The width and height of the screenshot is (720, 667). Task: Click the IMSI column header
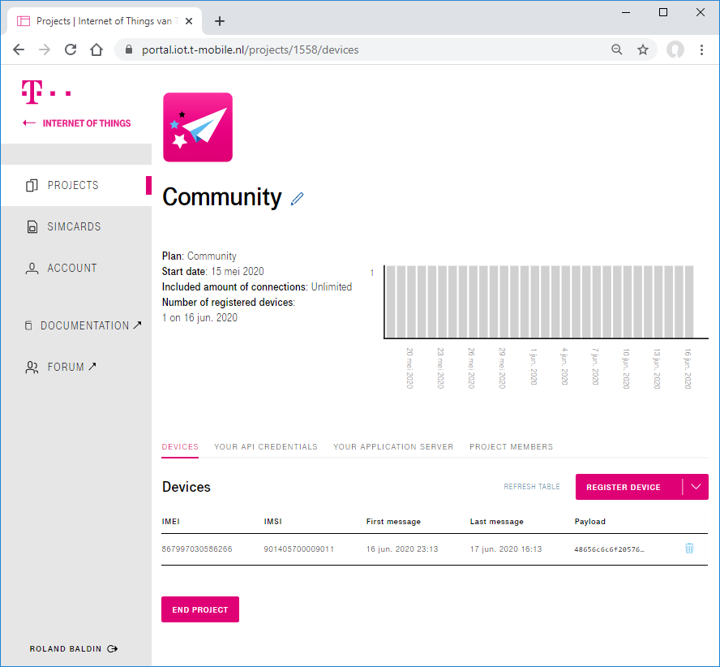[272, 521]
